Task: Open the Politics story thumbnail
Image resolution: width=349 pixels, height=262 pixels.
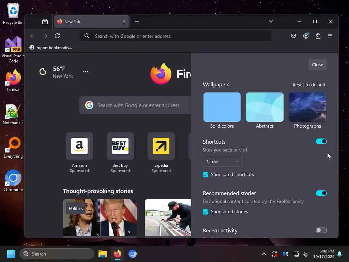Action: 100,218
